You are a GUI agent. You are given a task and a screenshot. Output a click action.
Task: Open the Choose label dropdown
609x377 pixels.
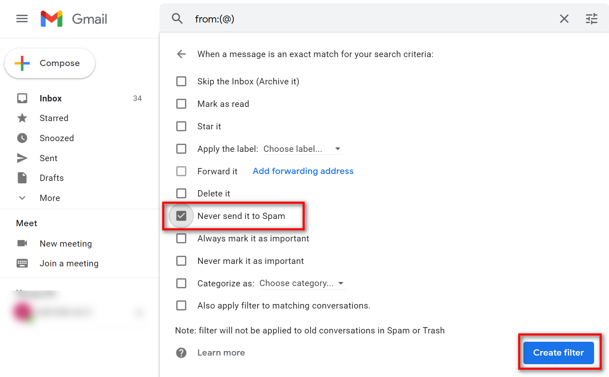tap(302, 149)
